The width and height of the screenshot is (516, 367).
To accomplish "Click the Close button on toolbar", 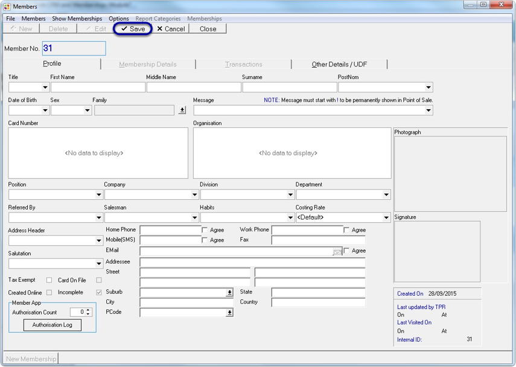I will point(208,28).
